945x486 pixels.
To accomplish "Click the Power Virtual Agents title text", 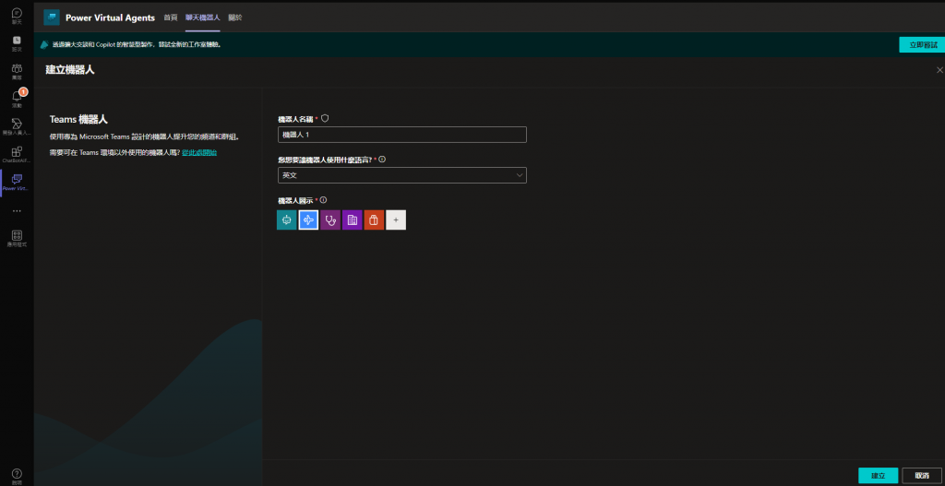I will (111, 18).
